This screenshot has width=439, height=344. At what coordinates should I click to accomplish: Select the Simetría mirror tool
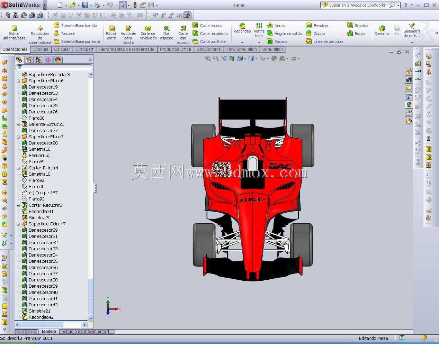tap(358, 26)
